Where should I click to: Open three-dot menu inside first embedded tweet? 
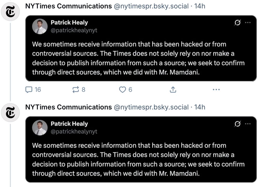[248, 22]
